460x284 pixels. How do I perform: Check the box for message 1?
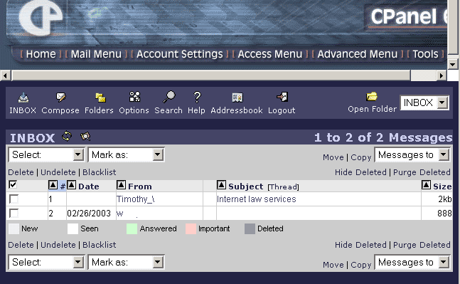click(14, 199)
